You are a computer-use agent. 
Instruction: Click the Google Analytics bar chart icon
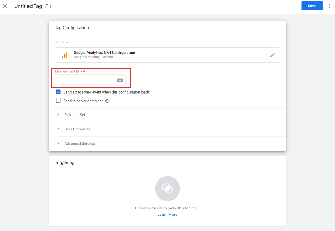[x=65, y=55]
